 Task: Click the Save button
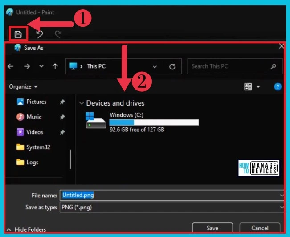click(x=212, y=228)
